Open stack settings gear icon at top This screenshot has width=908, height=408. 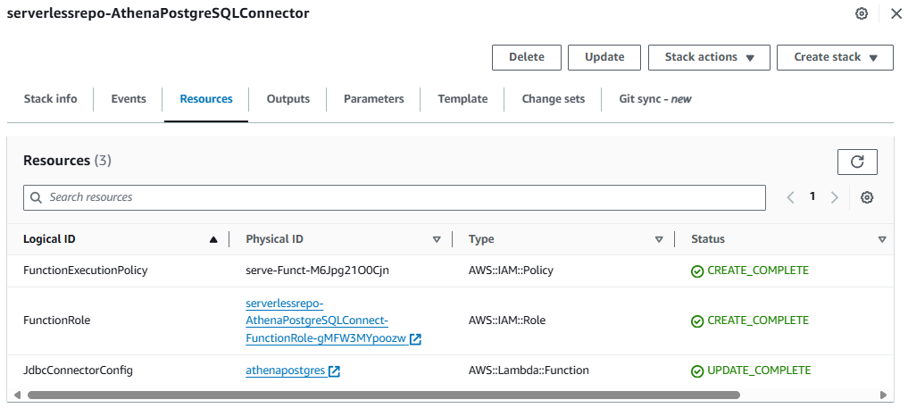862,13
